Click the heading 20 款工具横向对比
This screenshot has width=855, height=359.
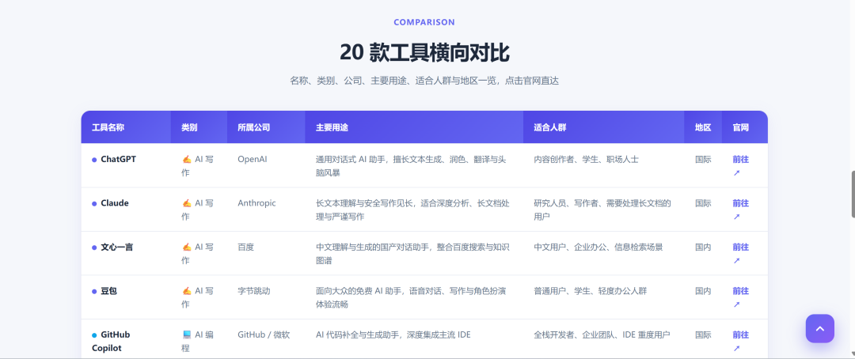coord(424,53)
